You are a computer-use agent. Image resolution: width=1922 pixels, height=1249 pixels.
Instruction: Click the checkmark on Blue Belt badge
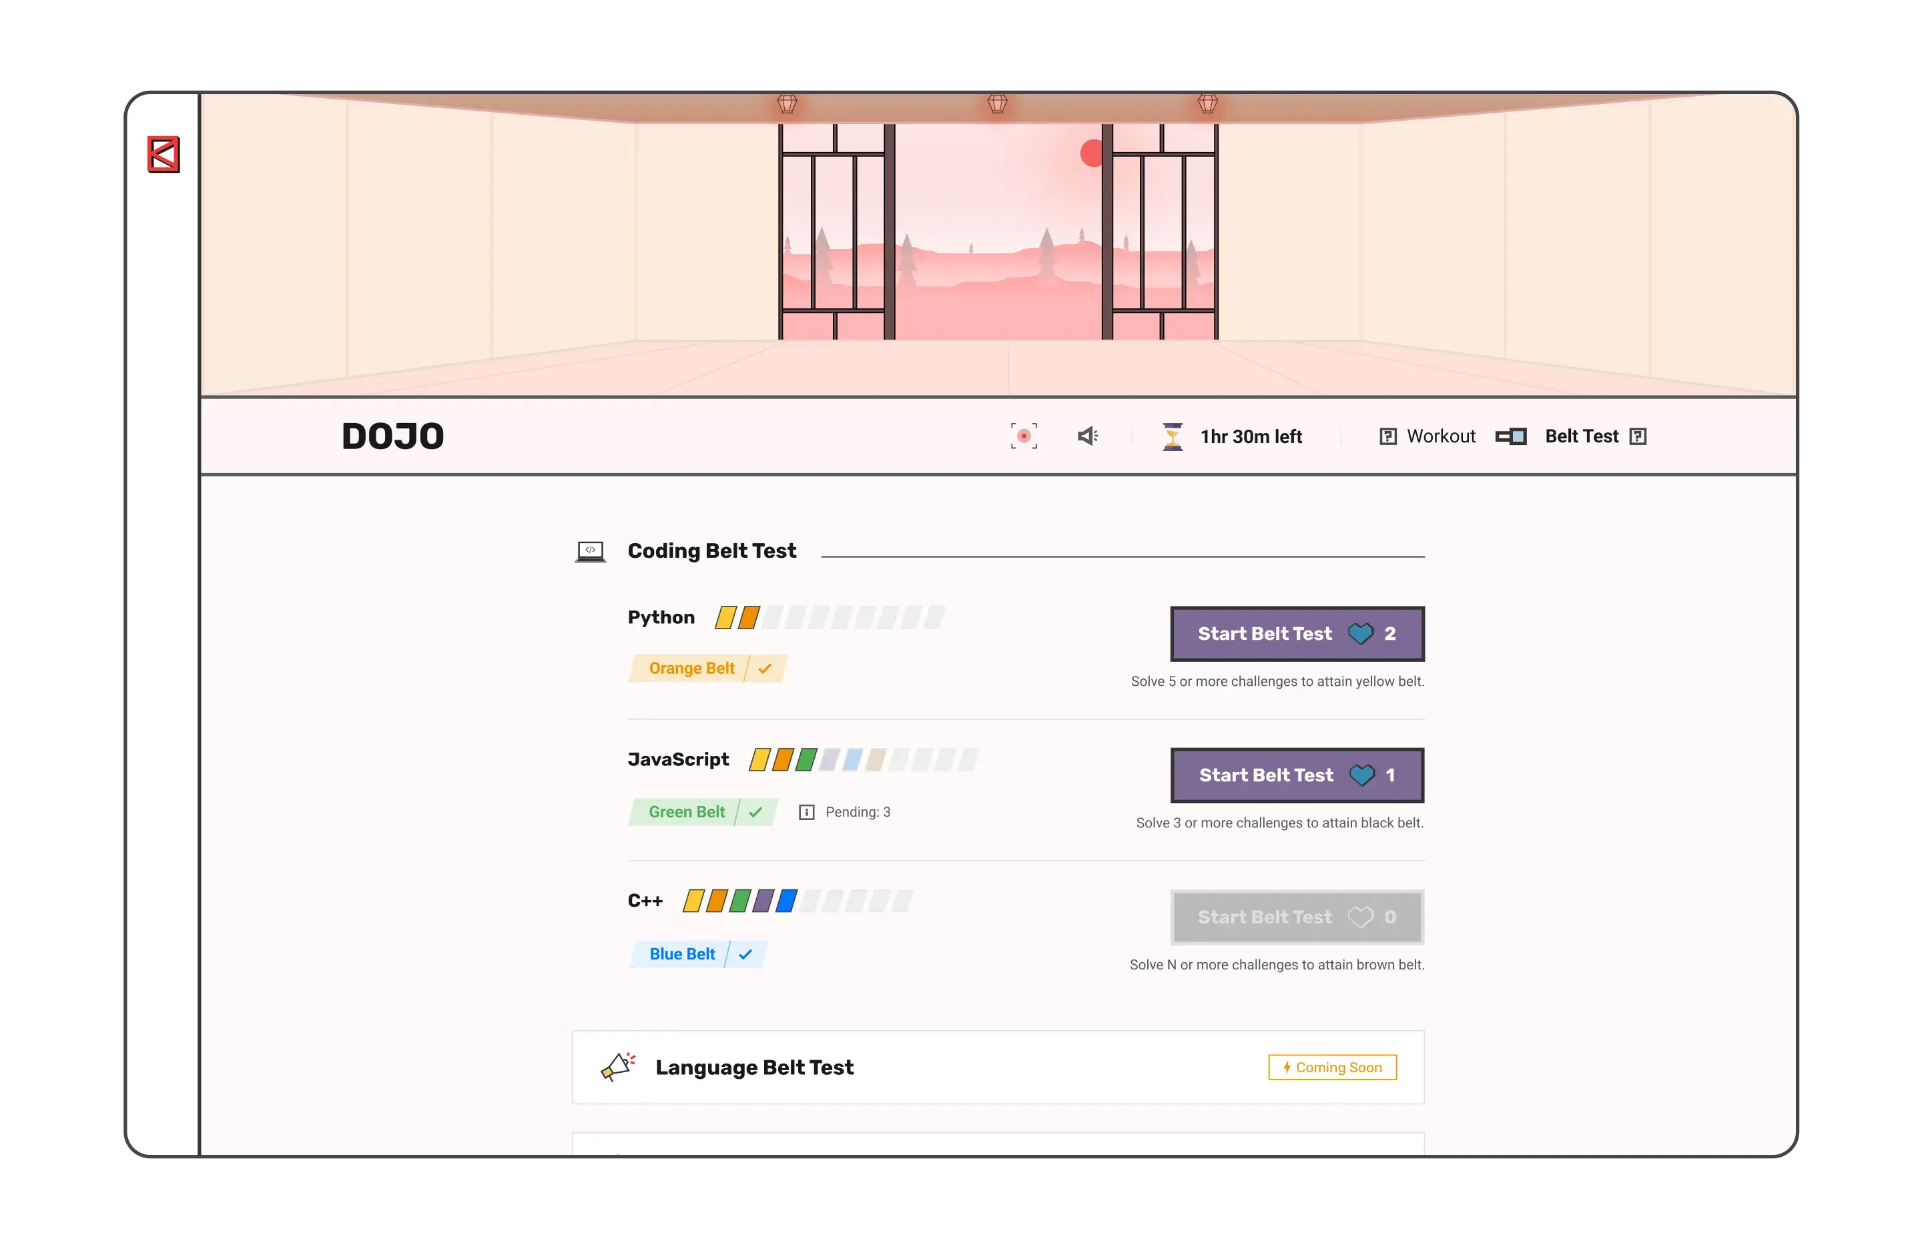click(745, 954)
